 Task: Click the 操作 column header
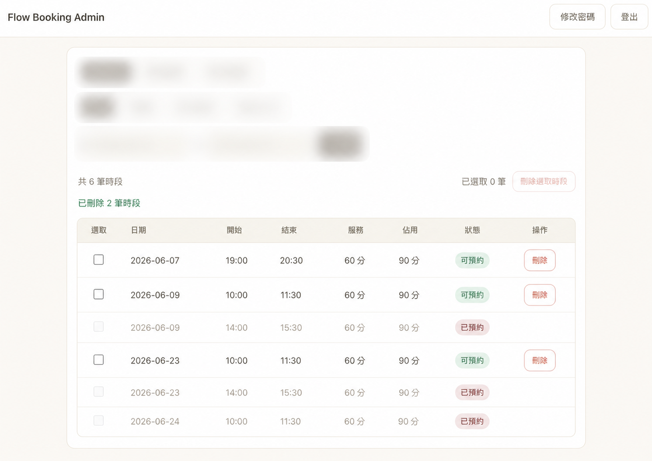click(540, 230)
